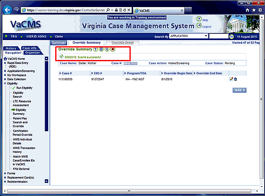Switch to the History tab

[x=11, y=48]
